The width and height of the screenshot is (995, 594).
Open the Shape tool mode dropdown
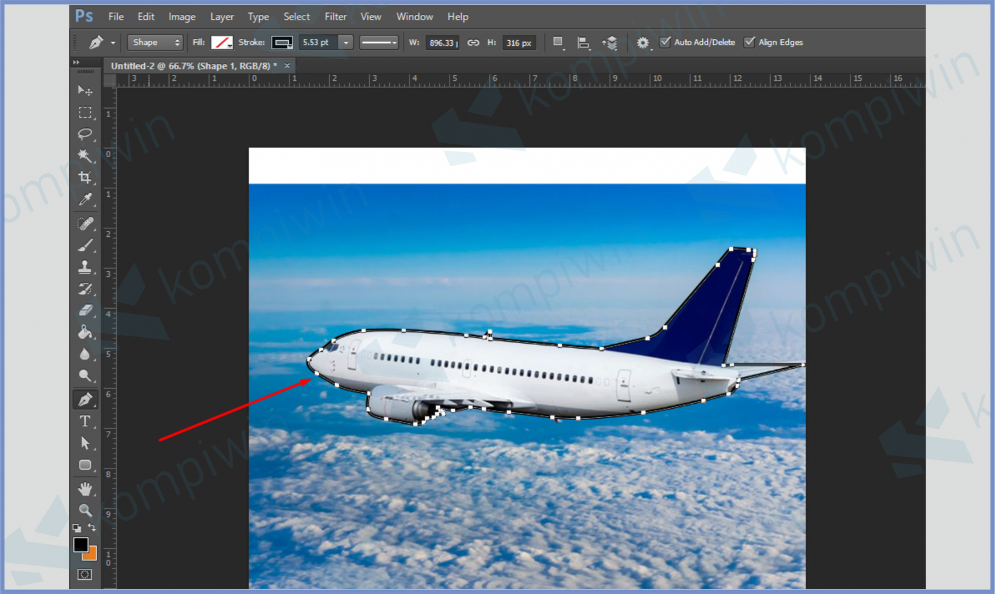click(x=155, y=43)
